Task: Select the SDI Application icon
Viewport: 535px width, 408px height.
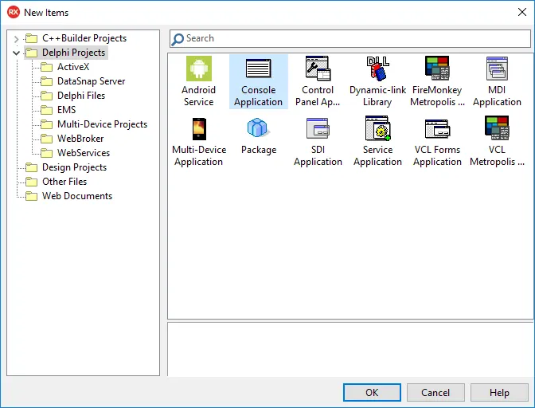Action: pyautogui.click(x=318, y=128)
